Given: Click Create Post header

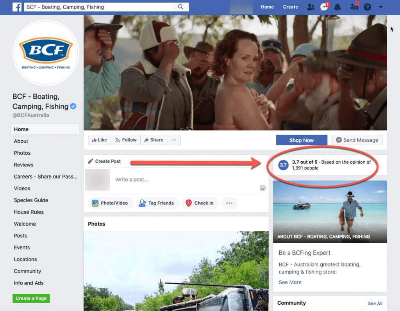Looking at the screenshot, I should click(x=104, y=161).
